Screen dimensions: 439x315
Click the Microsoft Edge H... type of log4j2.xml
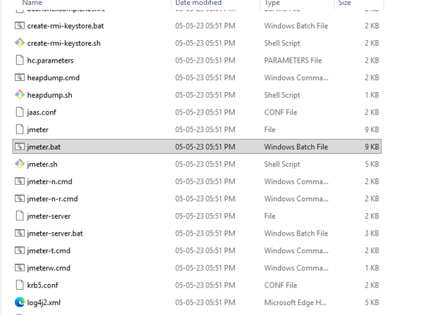(x=295, y=302)
